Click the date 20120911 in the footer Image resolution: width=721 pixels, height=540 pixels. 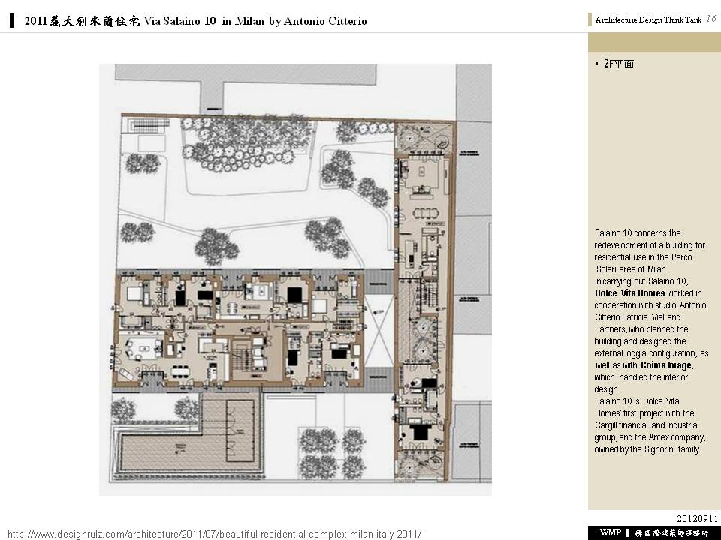pyautogui.click(x=698, y=518)
